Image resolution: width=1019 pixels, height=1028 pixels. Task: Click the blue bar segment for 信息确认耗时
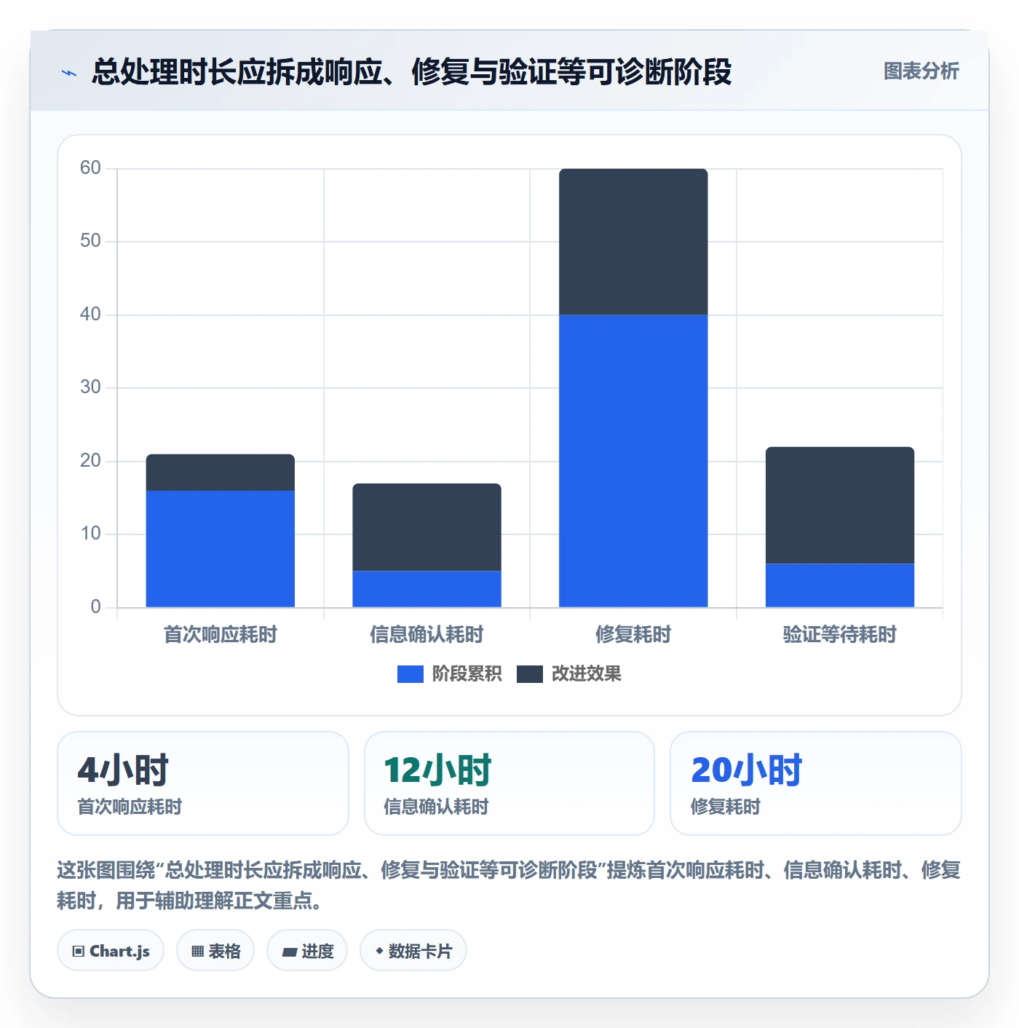[x=427, y=589]
